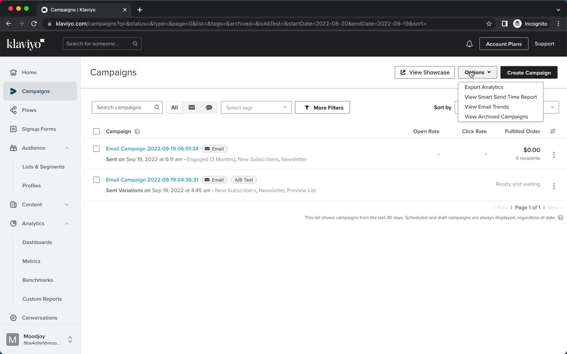Toggle checkbox for Email Campaign 2022-09-19 04:36:31
This screenshot has width=567, height=354.
click(96, 179)
